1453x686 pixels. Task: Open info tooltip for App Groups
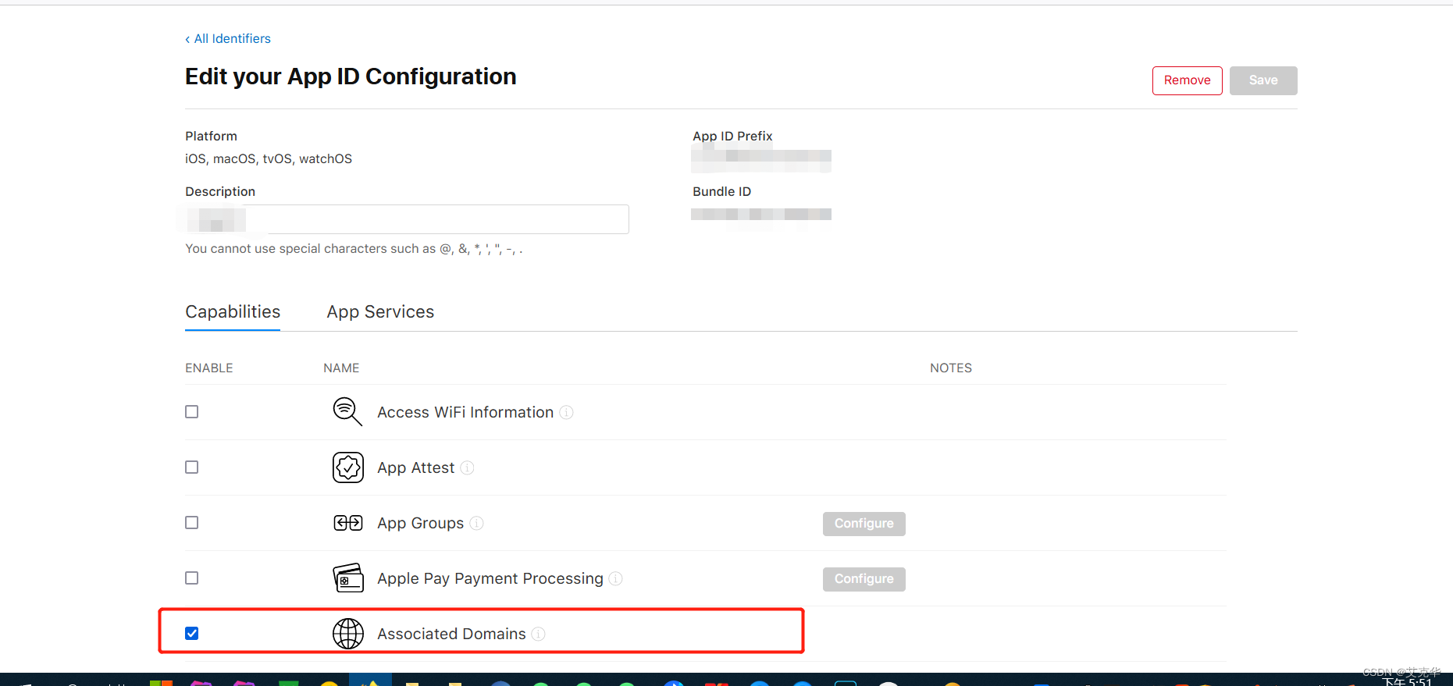point(476,523)
